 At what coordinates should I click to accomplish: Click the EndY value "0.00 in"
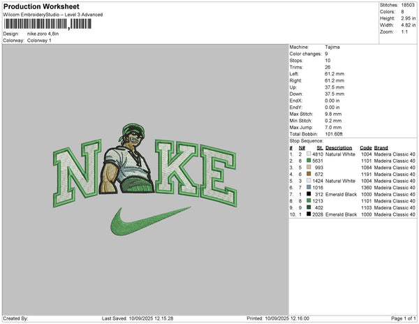click(332, 107)
